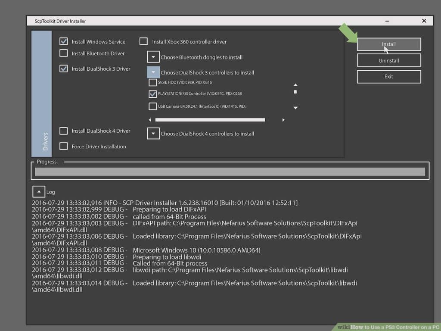This screenshot has width=441, height=331.
Task: Expand Choose Bluetooth dongles to install
Action: [x=153, y=57]
